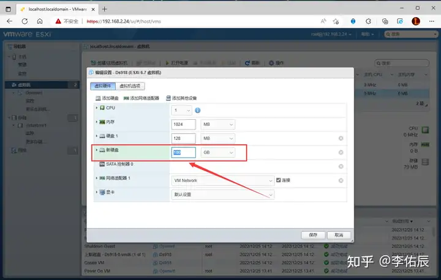Select 虚拟机 in the navigator
The width and height of the screenshot is (441, 280).
point(42,85)
